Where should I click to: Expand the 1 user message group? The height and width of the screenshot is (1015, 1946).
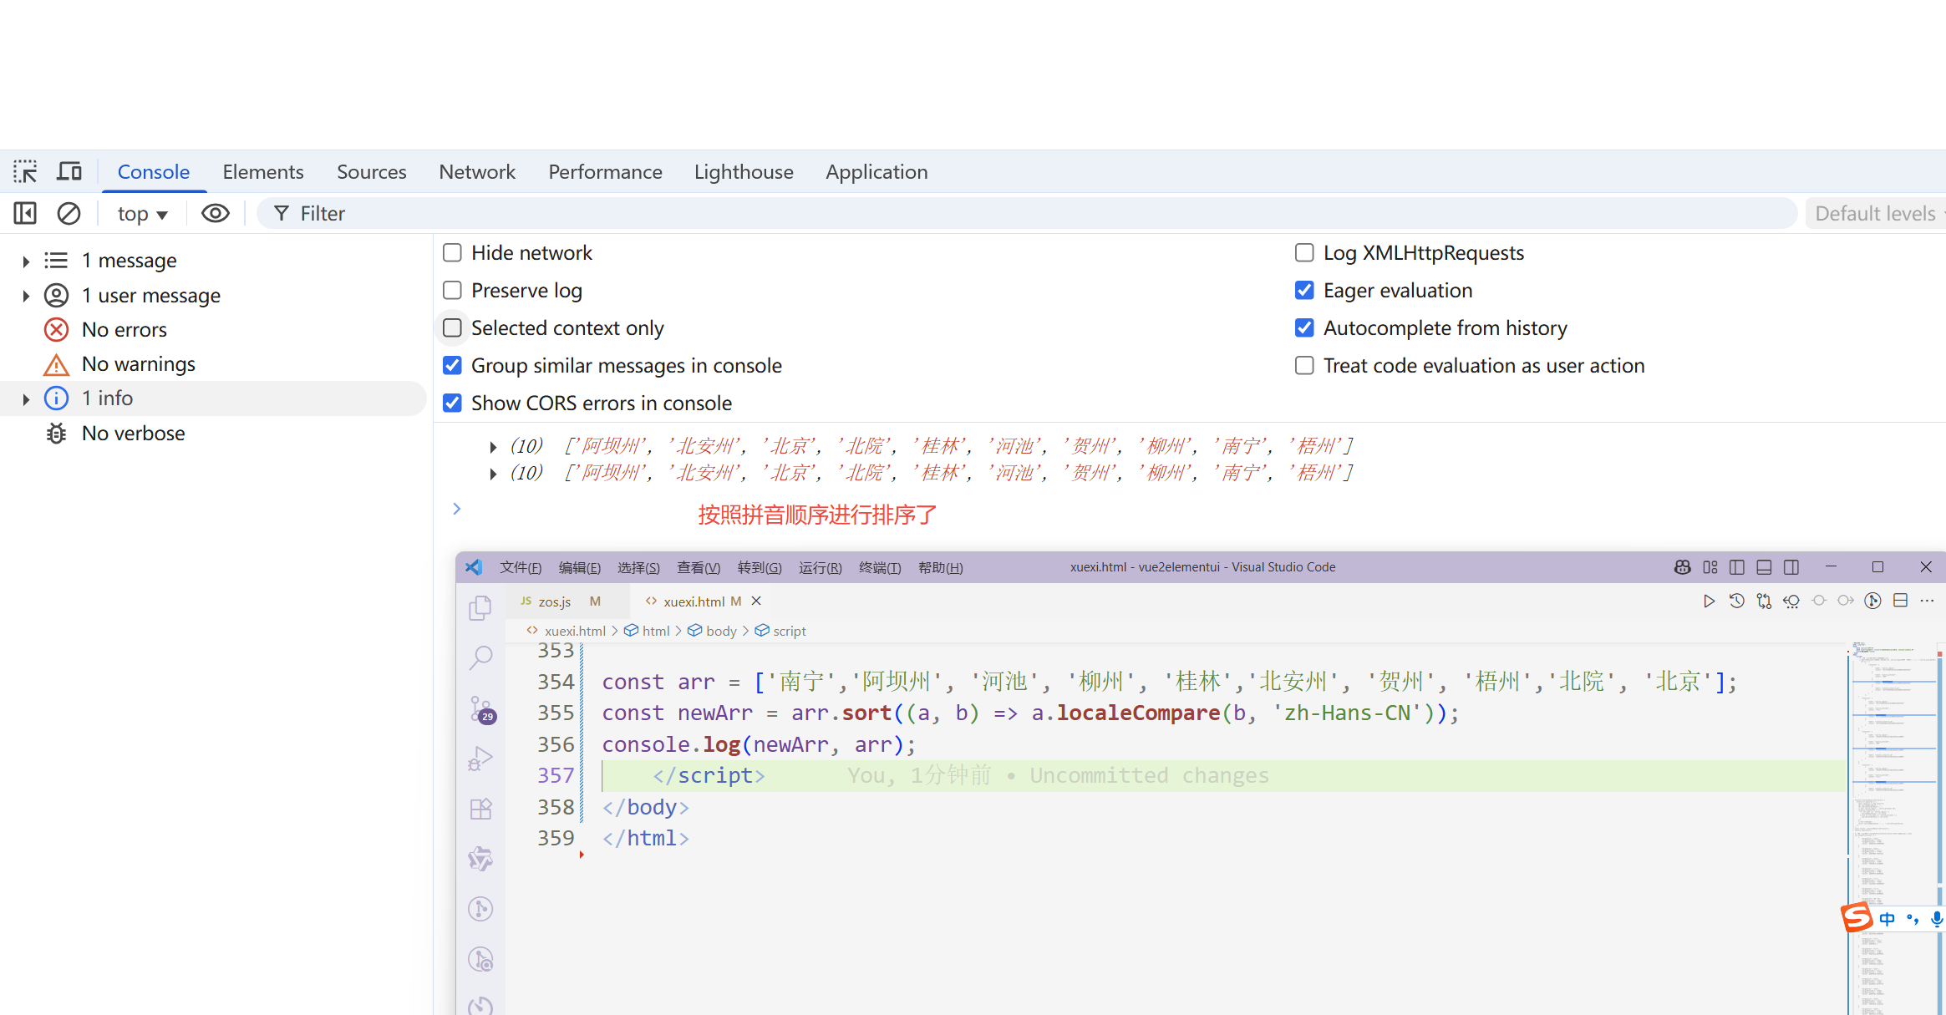coord(26,296)
